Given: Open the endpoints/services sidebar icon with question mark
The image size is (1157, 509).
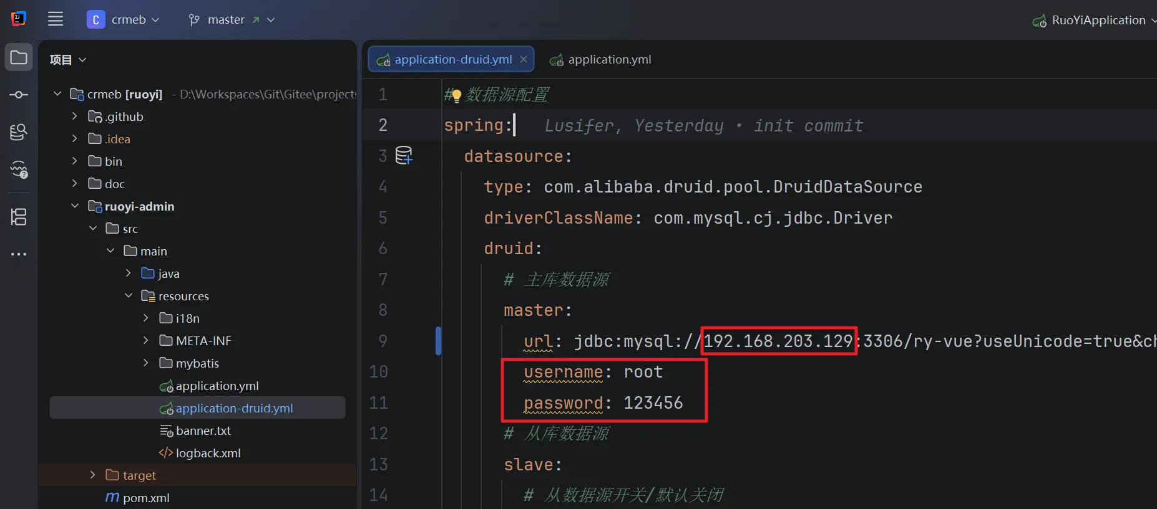Looking at the screenshot, I should (19, 169).
